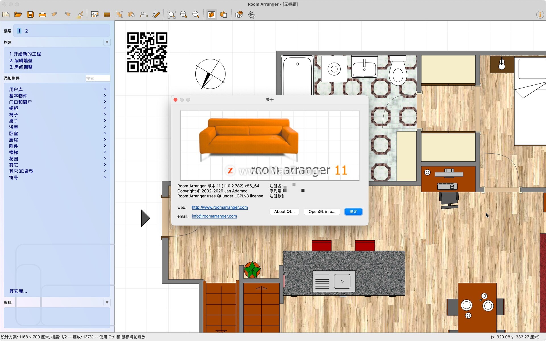
Task: Open the room floor plan tool icon
Action: coord(95,15)
